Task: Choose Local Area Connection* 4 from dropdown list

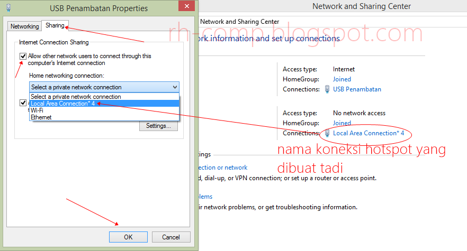Action: pos(62,104)
